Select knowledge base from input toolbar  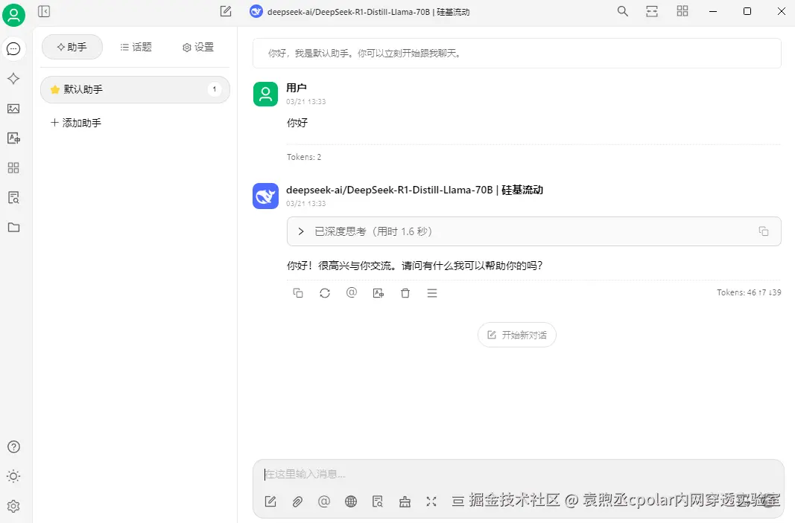tap(378, 501)
